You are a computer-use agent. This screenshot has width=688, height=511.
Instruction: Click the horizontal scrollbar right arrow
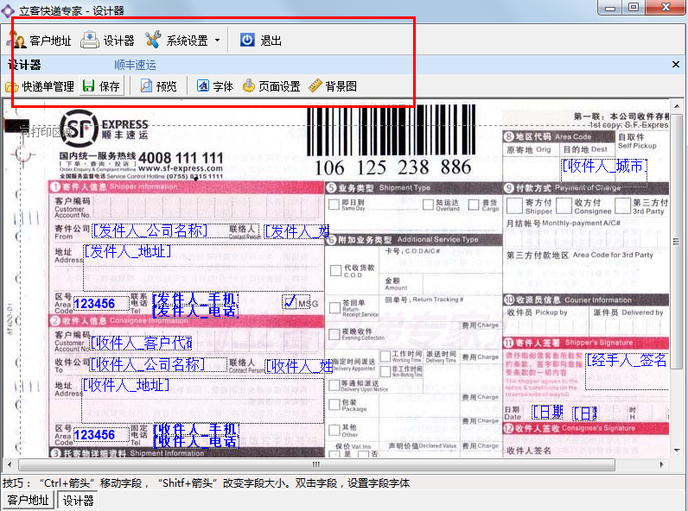click(x=662, y=464)
